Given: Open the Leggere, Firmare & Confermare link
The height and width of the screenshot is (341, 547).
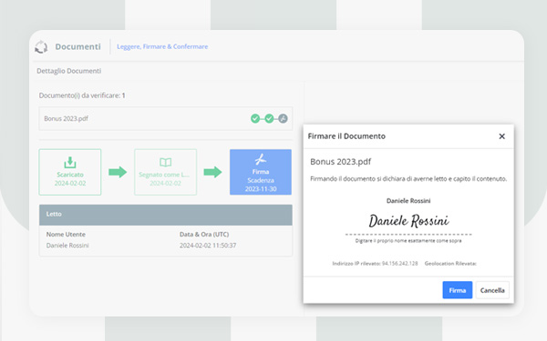Looking at the screenshot, I should click(x=162, y=46).
